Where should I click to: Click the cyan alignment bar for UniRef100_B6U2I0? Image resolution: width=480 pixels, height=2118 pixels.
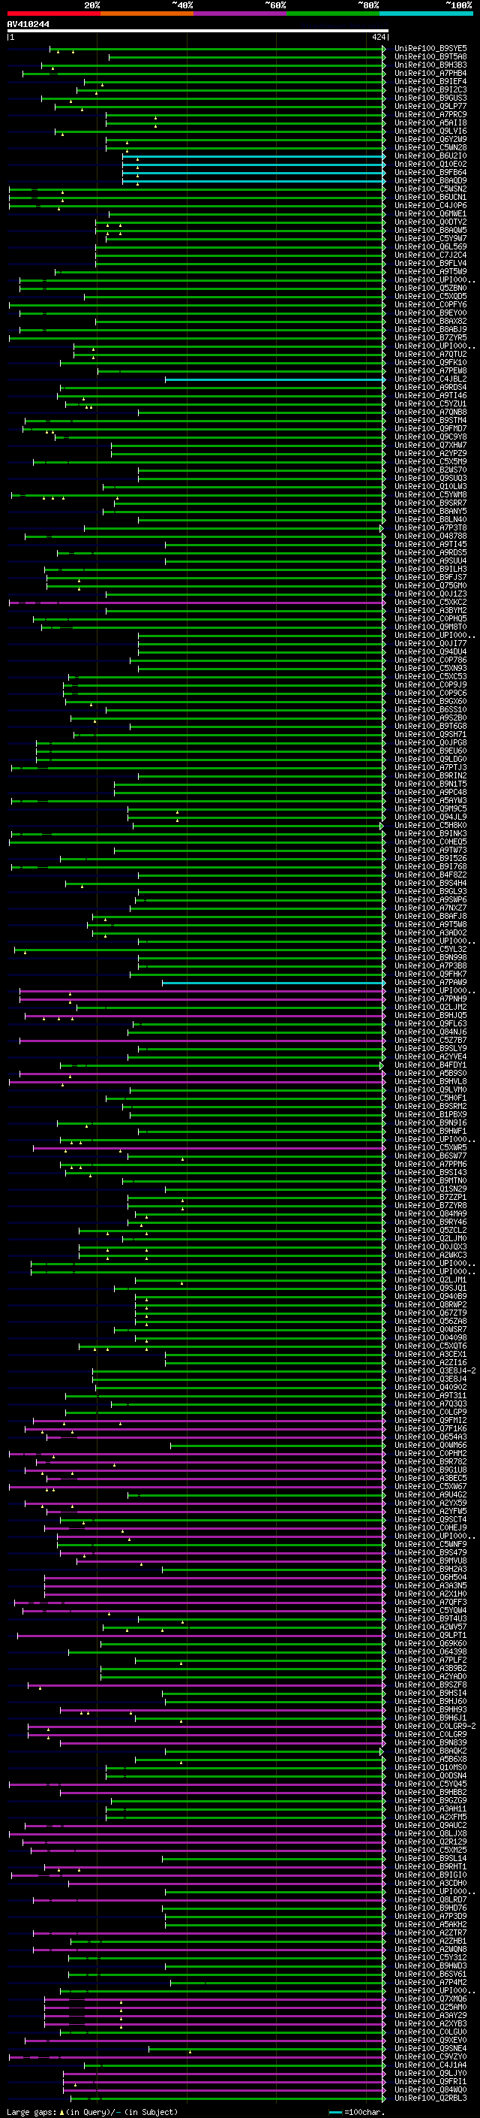click(253, 156)
